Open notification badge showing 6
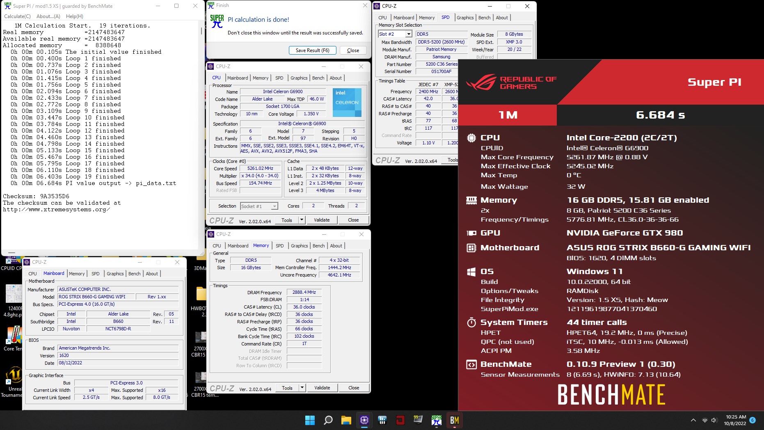764x430 pixels. [x=752, y=420]
